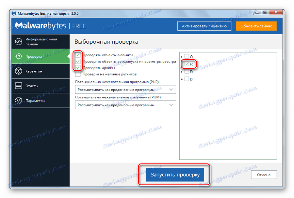Viewport: 294px width, 198px height.
Task: Uncheck the archives scan option
Action: click(77, 68)
